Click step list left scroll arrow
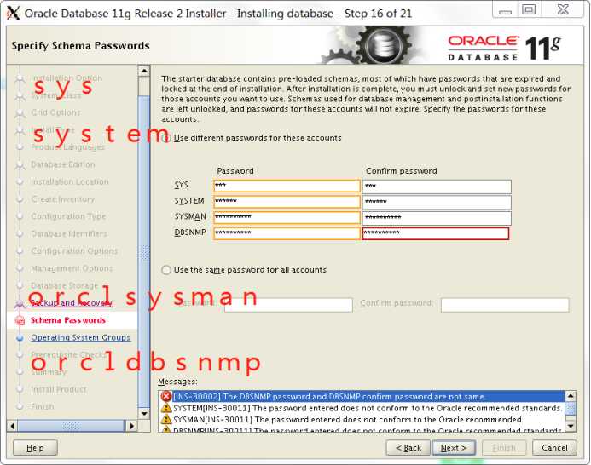 (13, 426)
